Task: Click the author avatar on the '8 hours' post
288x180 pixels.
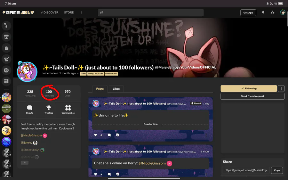Action: 96,151
